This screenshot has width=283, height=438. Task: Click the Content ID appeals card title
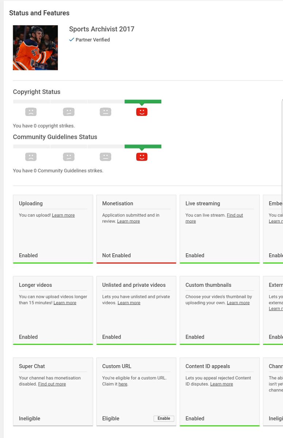[x=208, y=366]
